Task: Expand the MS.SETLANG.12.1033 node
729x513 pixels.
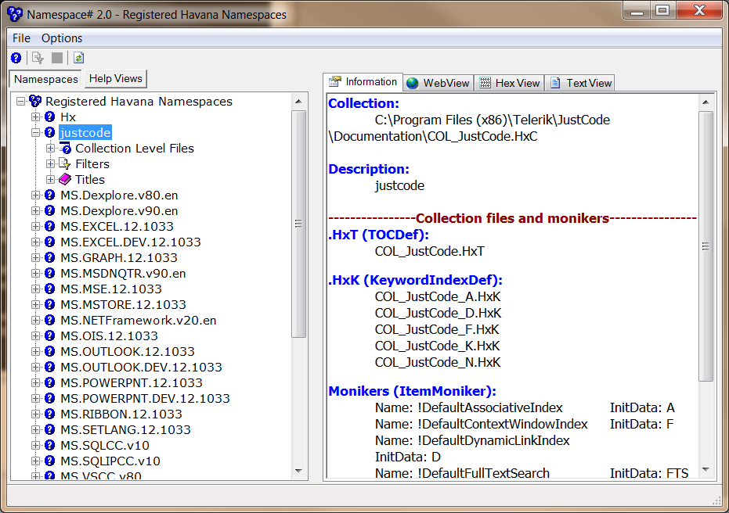Action: click(x=35, y=429)
